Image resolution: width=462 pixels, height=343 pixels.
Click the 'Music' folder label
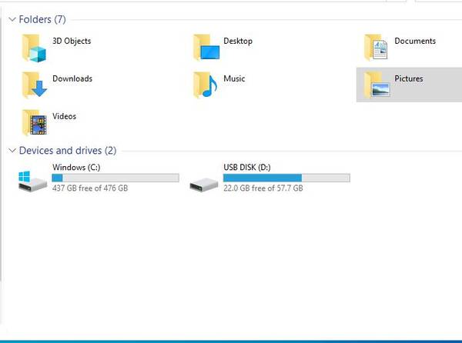pos(234,78)
